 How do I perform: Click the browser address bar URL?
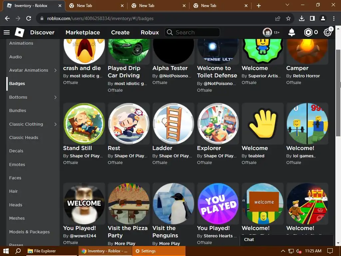click(100, 19)
